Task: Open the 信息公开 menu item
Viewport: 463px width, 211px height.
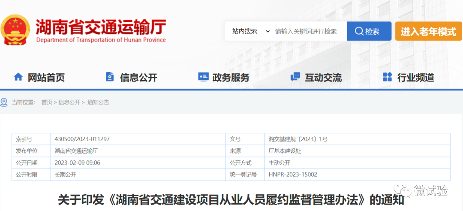Action: tap(138, 78)
